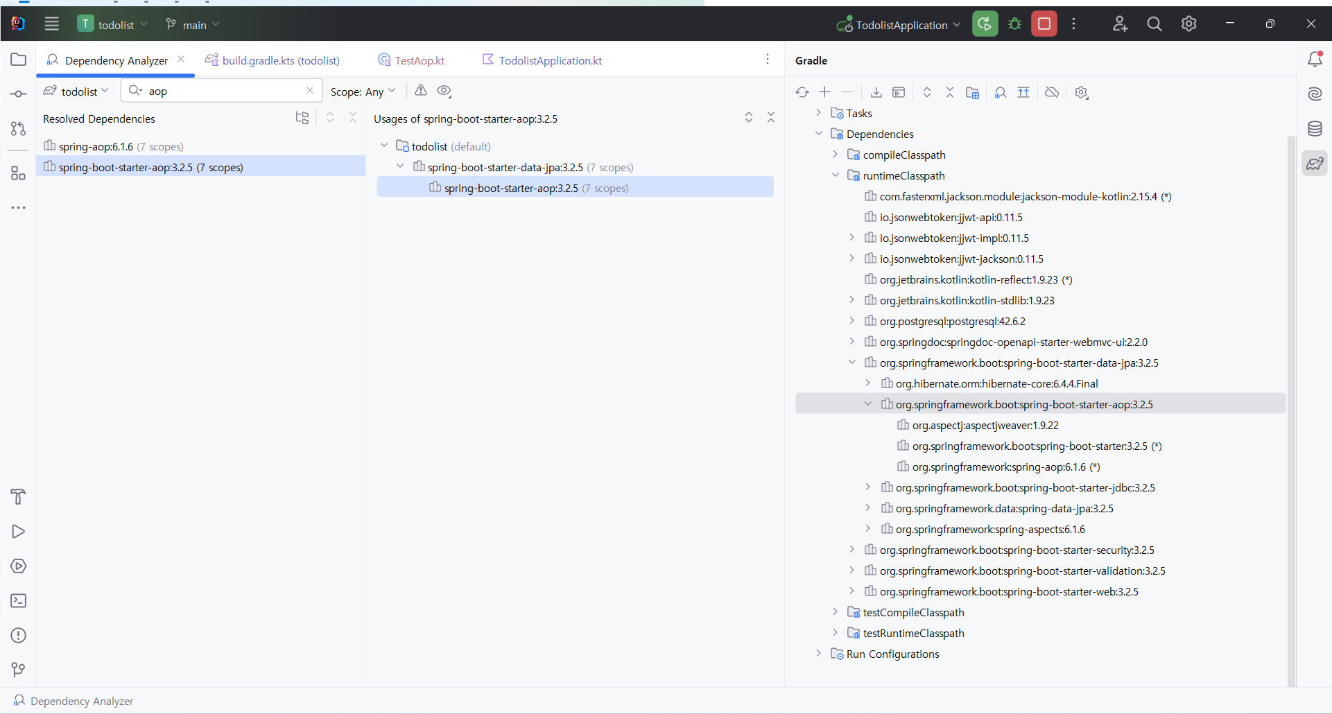Rerun TodolistApplication

[x=985, y=24]
